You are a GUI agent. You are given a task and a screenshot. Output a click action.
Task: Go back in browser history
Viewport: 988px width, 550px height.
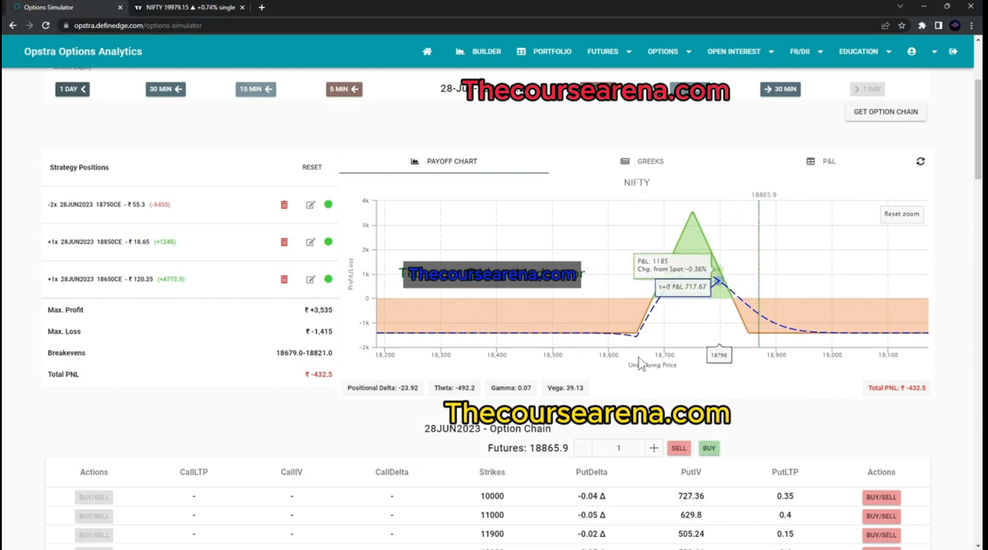(13, 25)
